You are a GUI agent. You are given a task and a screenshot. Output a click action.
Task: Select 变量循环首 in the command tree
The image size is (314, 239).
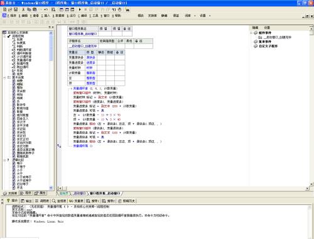pyautogui.click(x=24, y=60)
